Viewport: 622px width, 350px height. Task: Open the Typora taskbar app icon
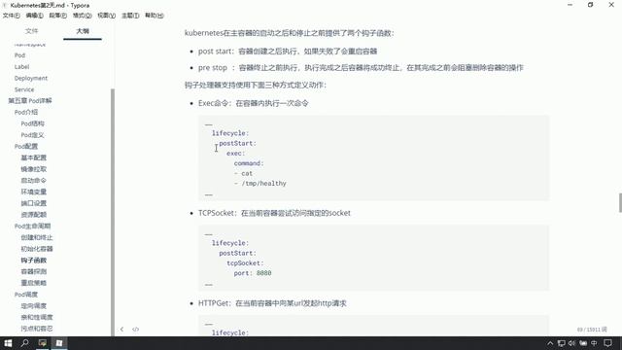(x=59, y=343)
